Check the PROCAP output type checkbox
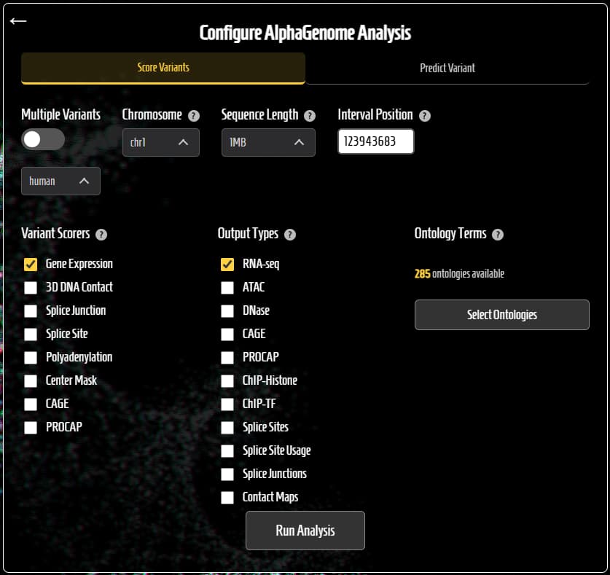Viewport: 610px width, 575px height. 227,358
